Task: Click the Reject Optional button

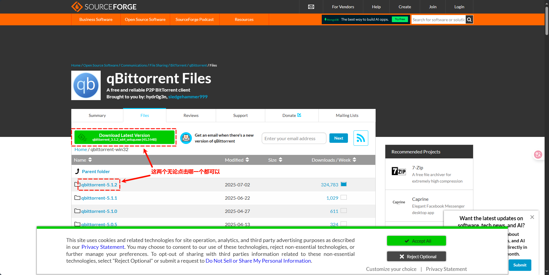Action: pos(416,256)
